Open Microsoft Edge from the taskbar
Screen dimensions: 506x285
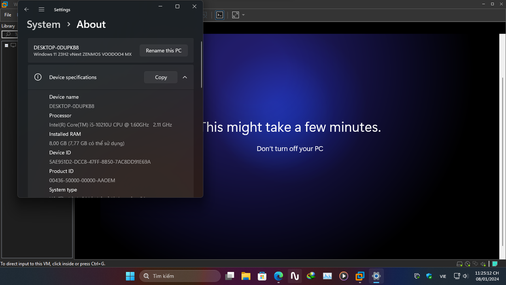pyautogui.click(x=278, y=276)
